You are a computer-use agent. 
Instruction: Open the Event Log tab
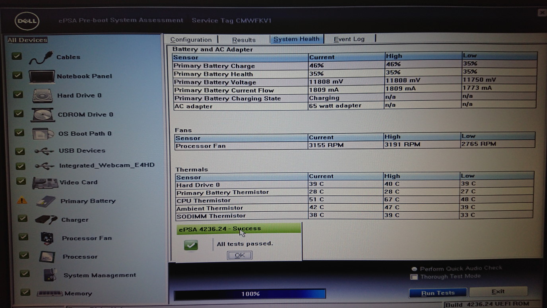point(349,39)
